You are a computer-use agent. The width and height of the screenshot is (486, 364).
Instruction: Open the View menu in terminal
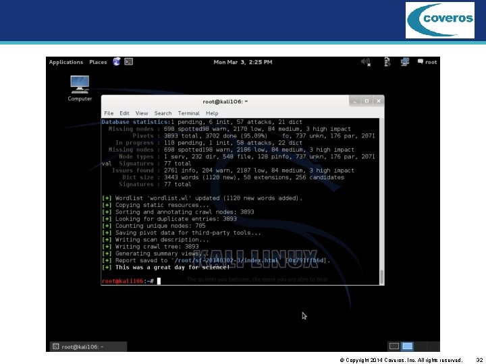pyautogui.click(x=142, y=113)
